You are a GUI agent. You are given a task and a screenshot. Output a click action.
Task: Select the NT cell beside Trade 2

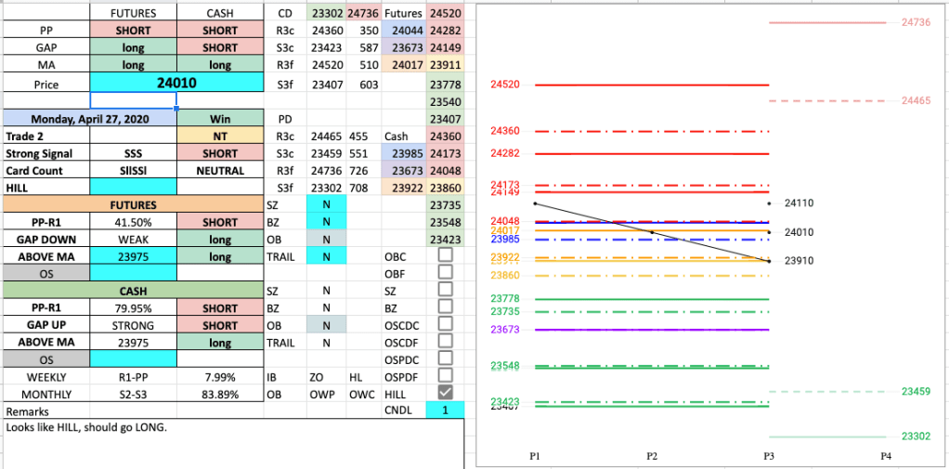pyautogui.click(x=220, y=136)
